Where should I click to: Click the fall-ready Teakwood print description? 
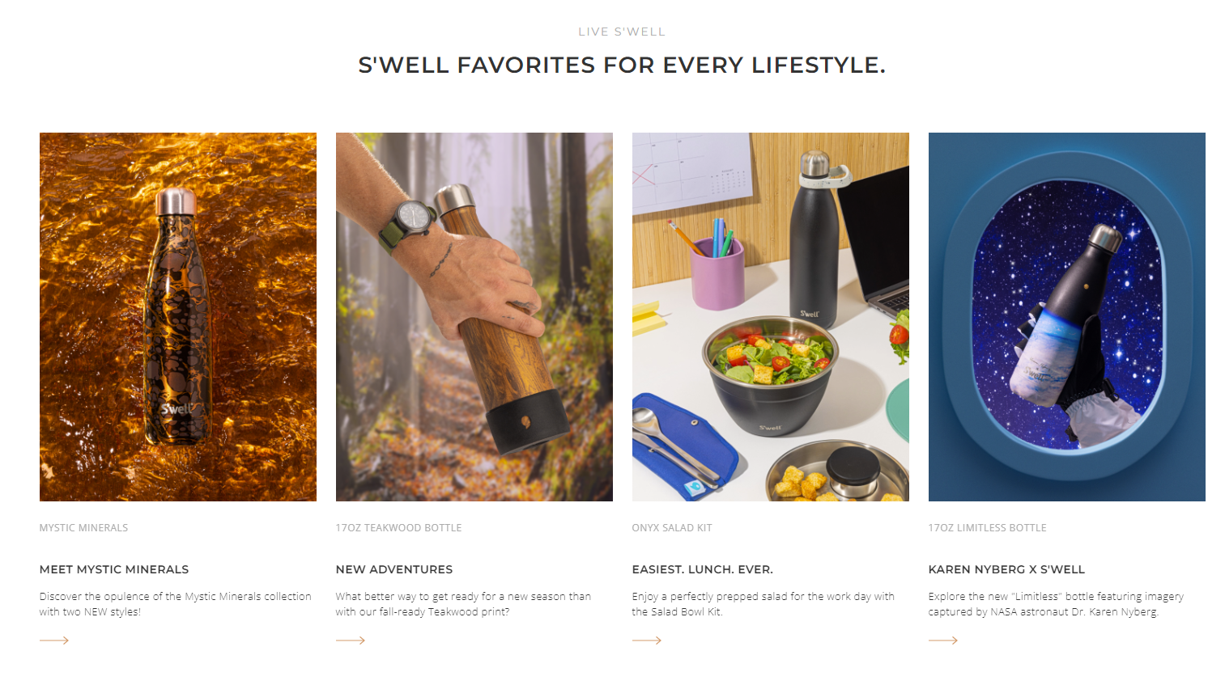(x=463, y=604)
